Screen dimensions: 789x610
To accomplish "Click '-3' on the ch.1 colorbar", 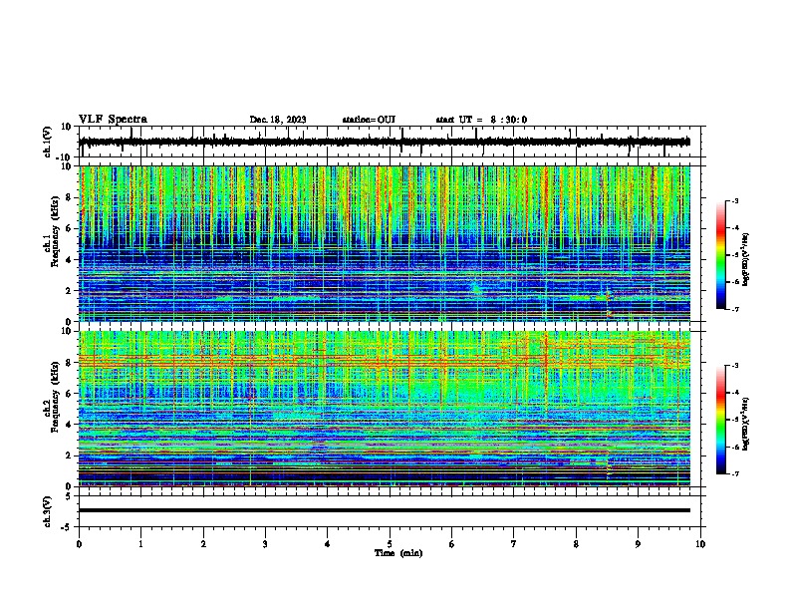I will point(734,200).
